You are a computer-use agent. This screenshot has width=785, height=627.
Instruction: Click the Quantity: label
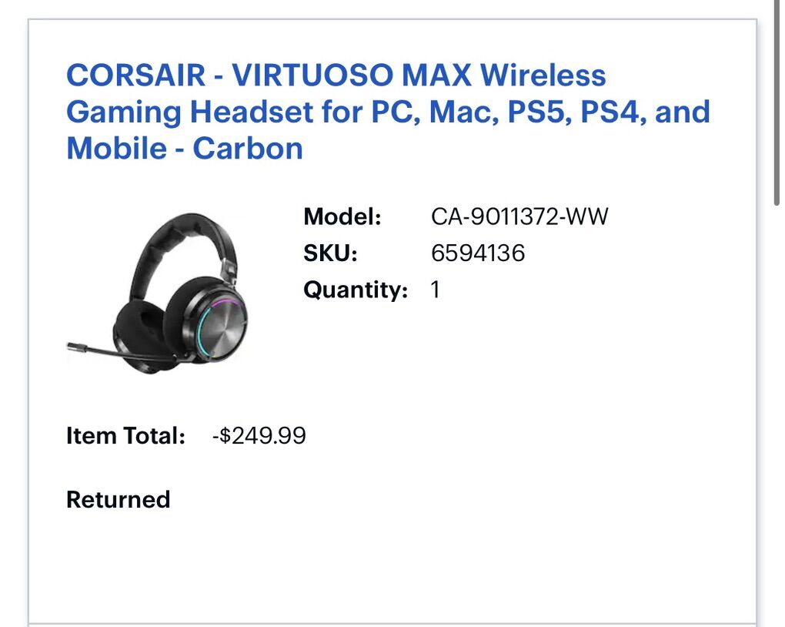(356, 290)
